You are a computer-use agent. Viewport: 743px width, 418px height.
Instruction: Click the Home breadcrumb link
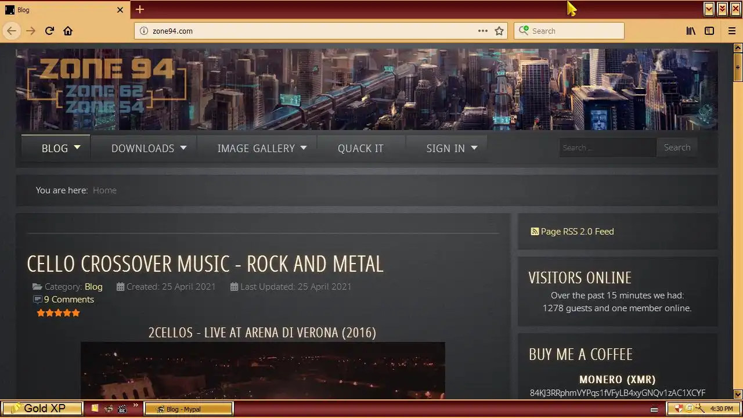click(104, 190)
